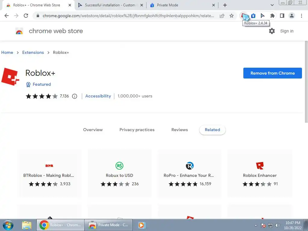This screenshot has width=308, height=231.
Task: Open the Accessibility category link
Action: point(98,96)
